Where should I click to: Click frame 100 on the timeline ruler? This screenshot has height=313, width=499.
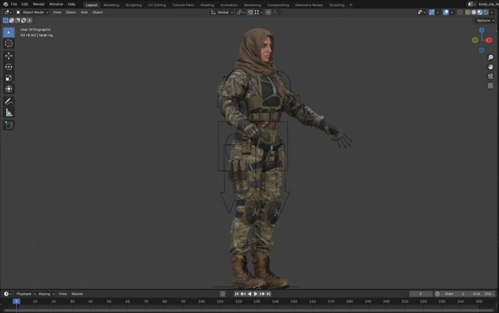[x=200, y=301]
